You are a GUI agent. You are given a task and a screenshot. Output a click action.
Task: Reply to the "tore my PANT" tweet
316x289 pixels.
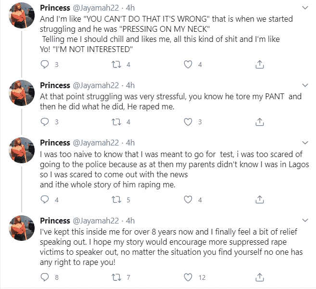pyautogui.click(x=45, y=122)
